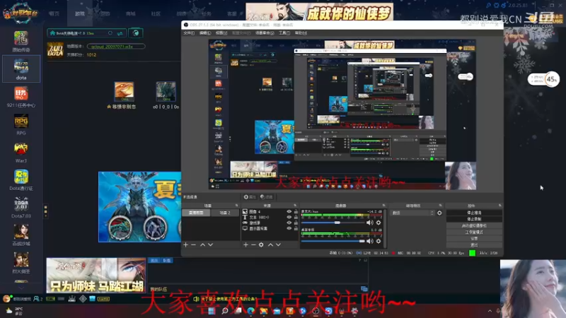Open the 桌面音频 audio settings gear
The height and width of the screenshot is (318, 566).
click(379, 241)
